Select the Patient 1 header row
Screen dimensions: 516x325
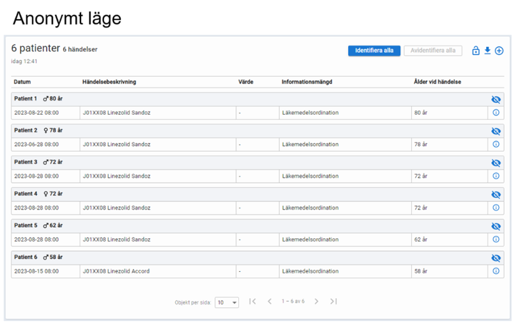coord(258,99)
